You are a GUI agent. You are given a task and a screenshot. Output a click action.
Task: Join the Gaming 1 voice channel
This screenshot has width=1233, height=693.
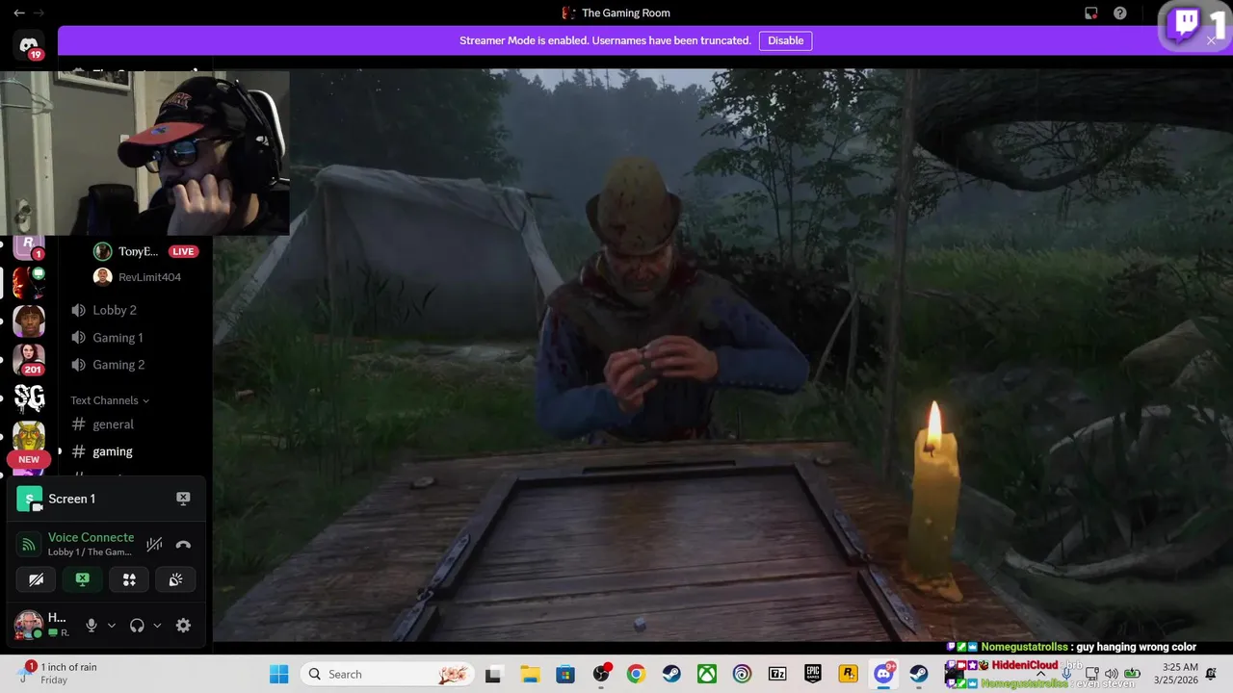(x=118, y=338)
